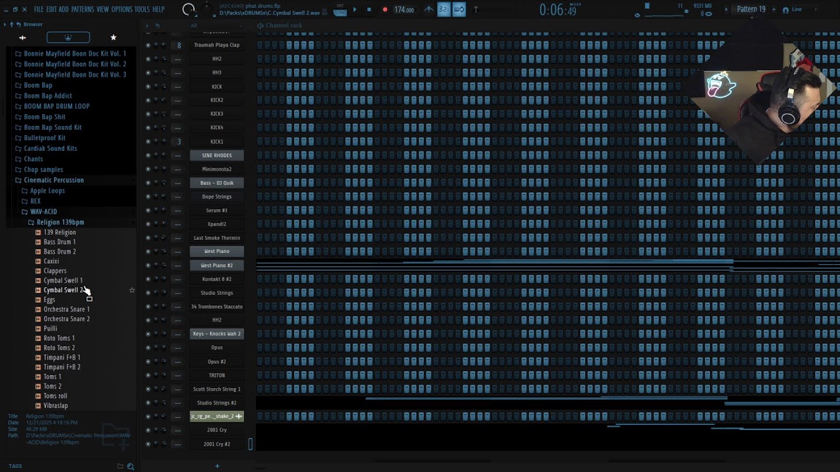Toggle the 3.2.1 countdown before recording
This screenshot has width=840, height=472.
point(444,9)
